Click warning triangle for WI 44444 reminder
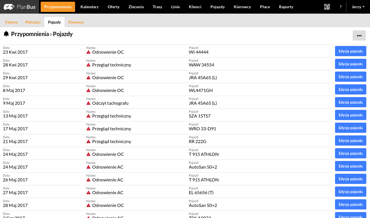370x218 pixels. click(x=88, y=52)
